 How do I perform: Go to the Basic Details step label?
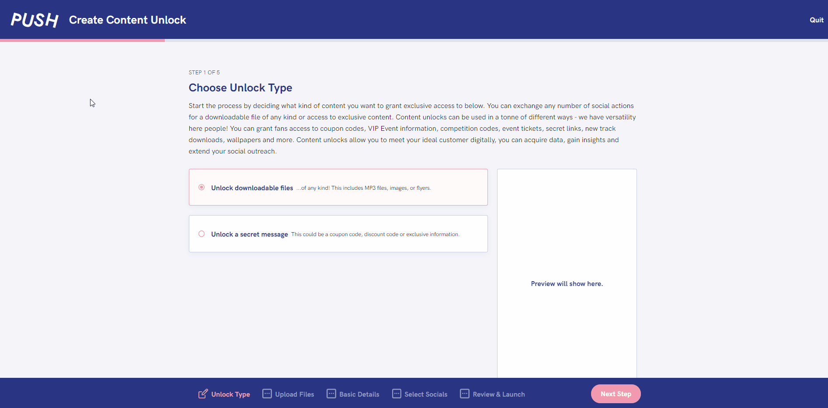pyautogui.click(x=359, y=394)
